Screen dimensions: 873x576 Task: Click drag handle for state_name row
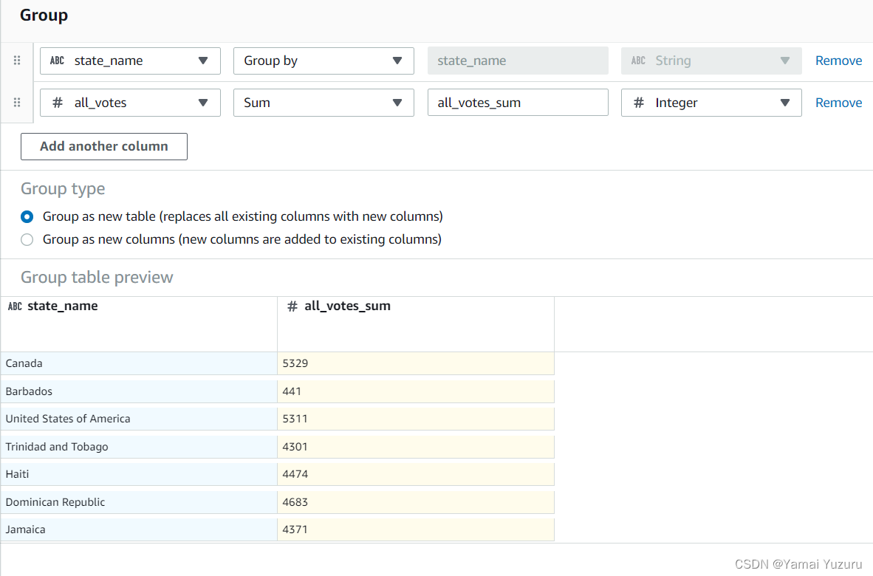pyautogui.click(x=17, y=60)
